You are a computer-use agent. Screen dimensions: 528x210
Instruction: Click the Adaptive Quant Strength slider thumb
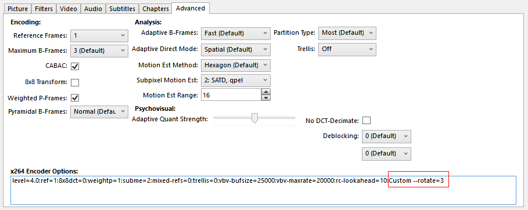point(255,118)
